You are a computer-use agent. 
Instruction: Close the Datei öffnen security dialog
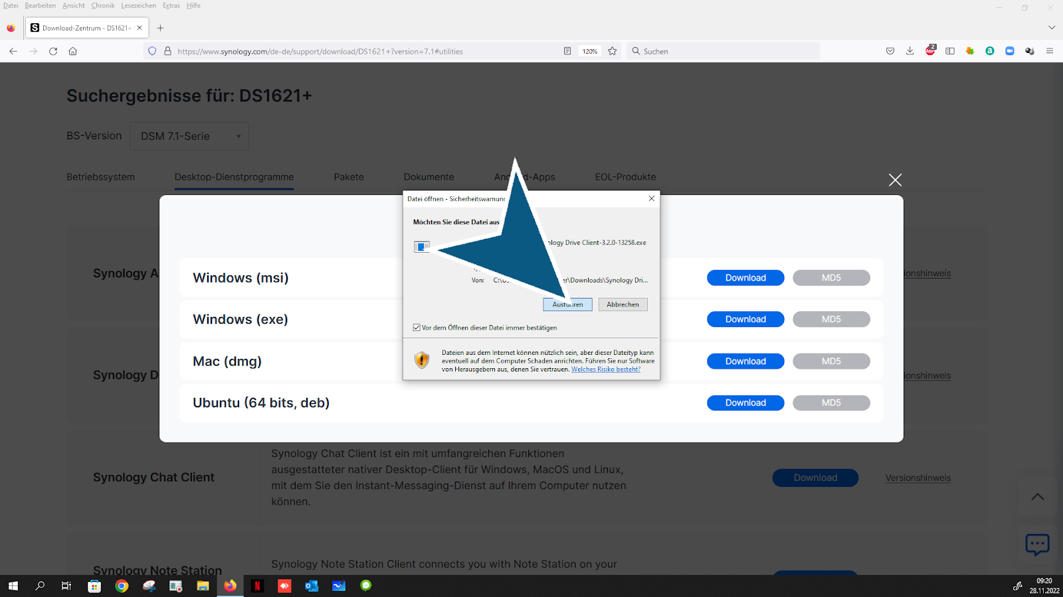(x=652, y=198)
